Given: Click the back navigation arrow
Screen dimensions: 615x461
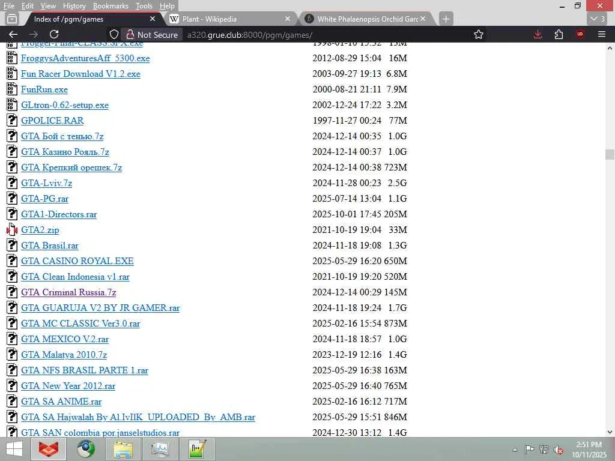Looking at the screenshot, I should [x=13, y=34].
